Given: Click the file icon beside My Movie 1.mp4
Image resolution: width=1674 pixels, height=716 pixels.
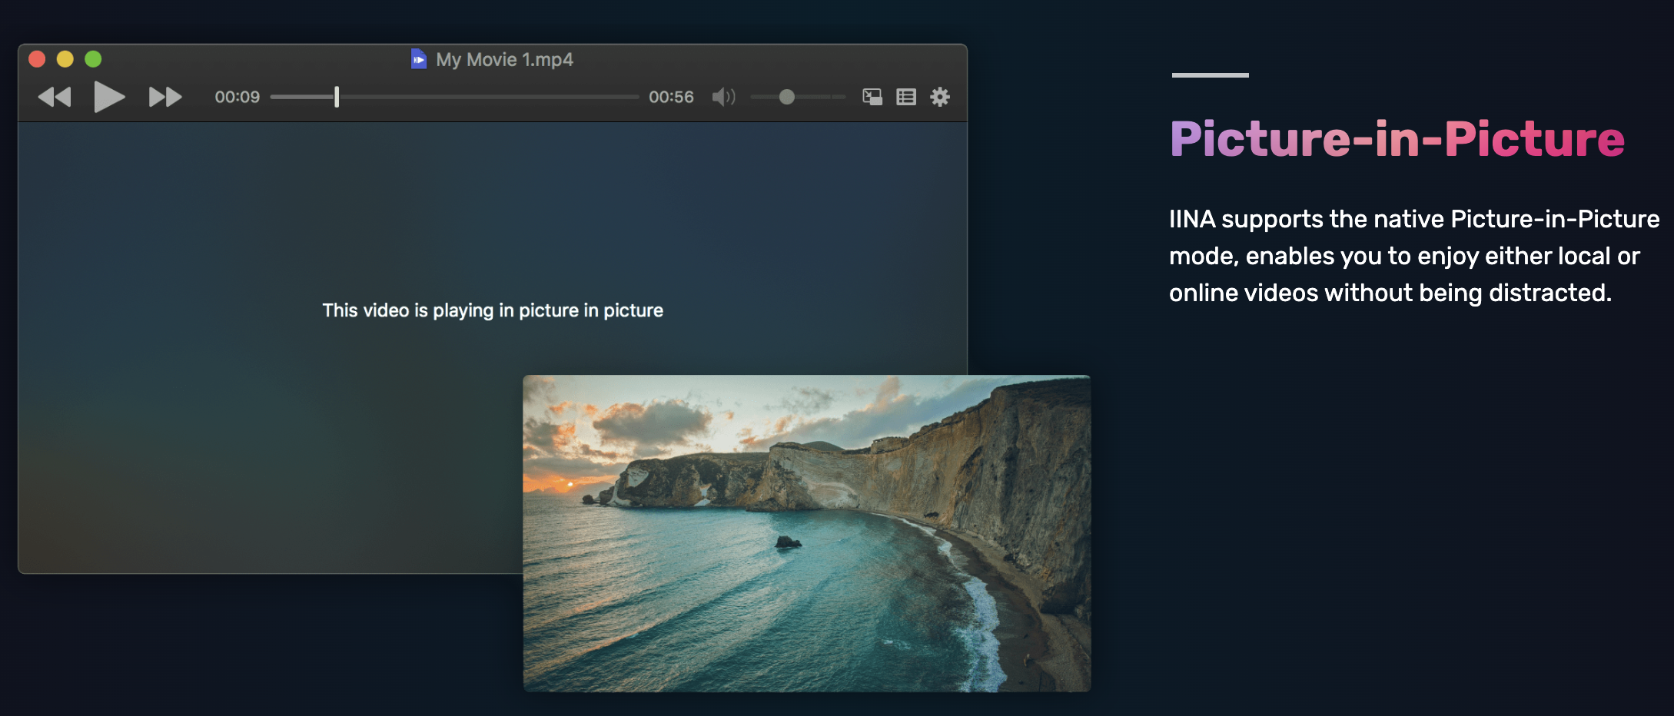Looking at the screenshot, I should coord(419,59).
